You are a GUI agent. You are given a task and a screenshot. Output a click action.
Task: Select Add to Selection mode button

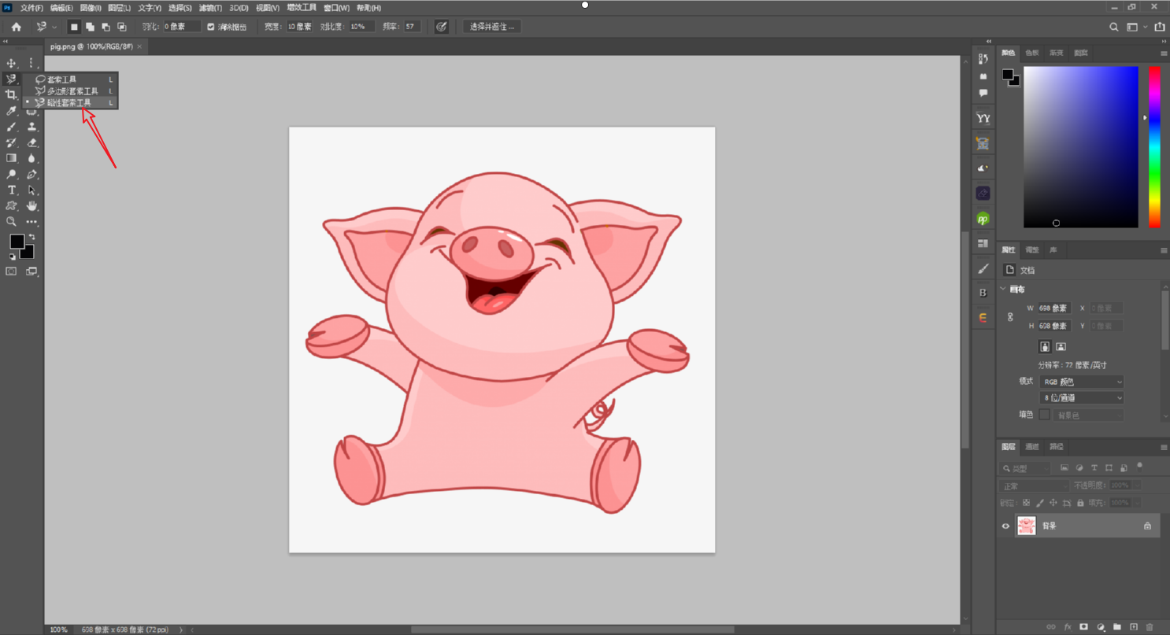90,27
